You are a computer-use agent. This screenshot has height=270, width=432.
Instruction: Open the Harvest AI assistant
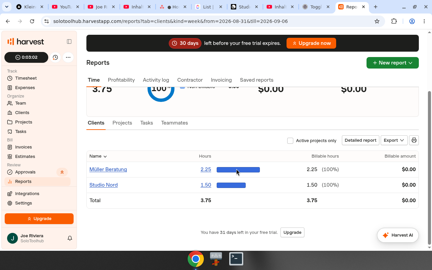pos(398,235)
